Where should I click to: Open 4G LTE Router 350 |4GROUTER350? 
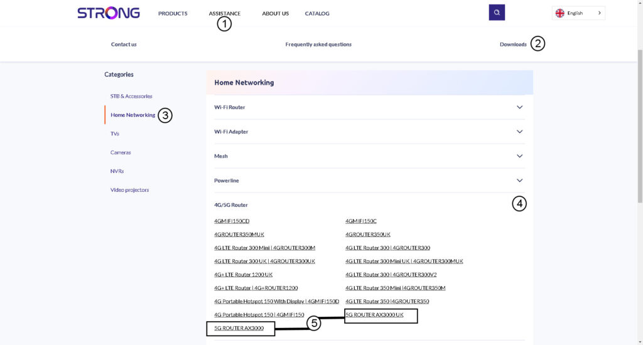point(387,301)
